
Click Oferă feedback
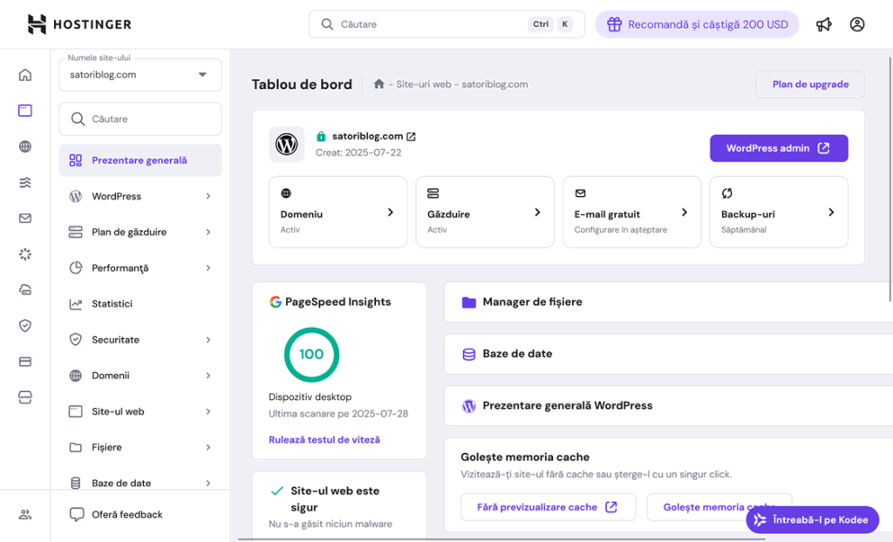click(116, 515)
